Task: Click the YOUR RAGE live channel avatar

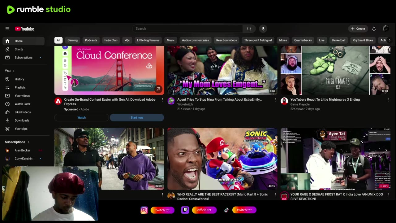Action: (x=284, y=196)
